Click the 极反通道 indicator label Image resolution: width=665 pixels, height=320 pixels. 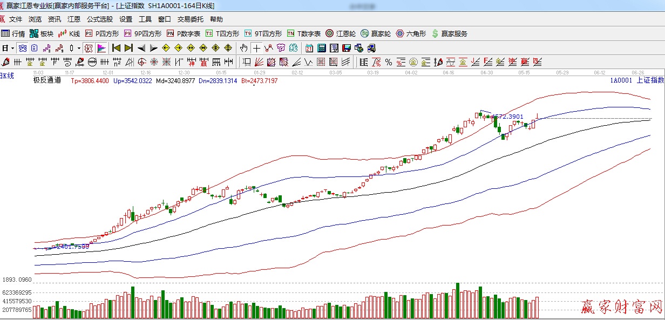pyautogui.click(x=48, y=80)
